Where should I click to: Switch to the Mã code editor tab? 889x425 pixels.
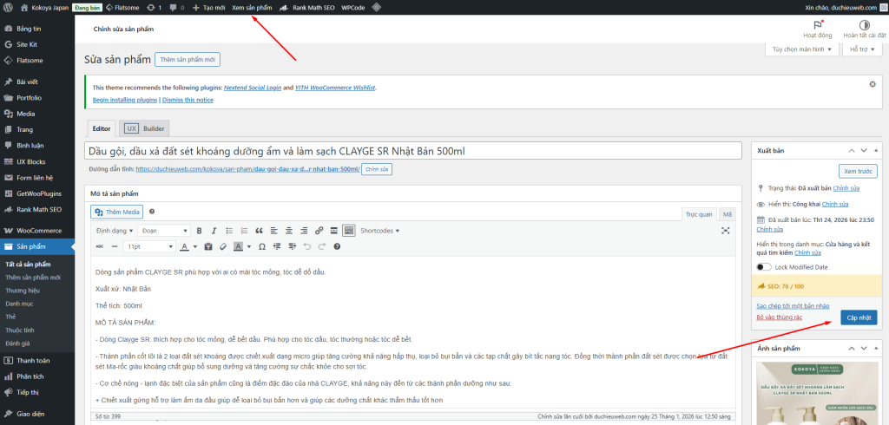[727, 214]
